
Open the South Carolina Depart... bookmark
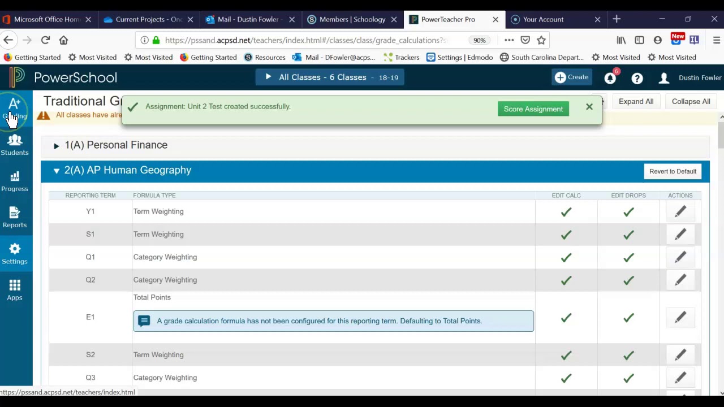click(x=542, y=57)
